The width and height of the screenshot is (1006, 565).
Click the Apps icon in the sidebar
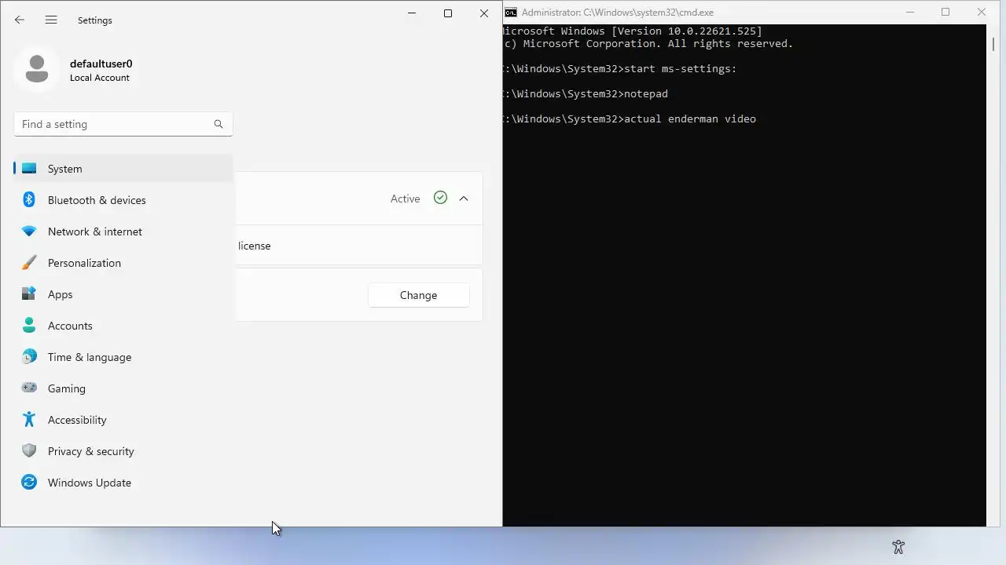29,294
